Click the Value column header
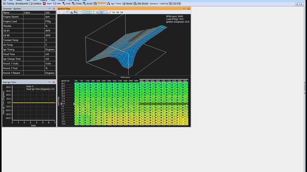Image resolution: width=307 pixels, height=172 pixels. 34,12
